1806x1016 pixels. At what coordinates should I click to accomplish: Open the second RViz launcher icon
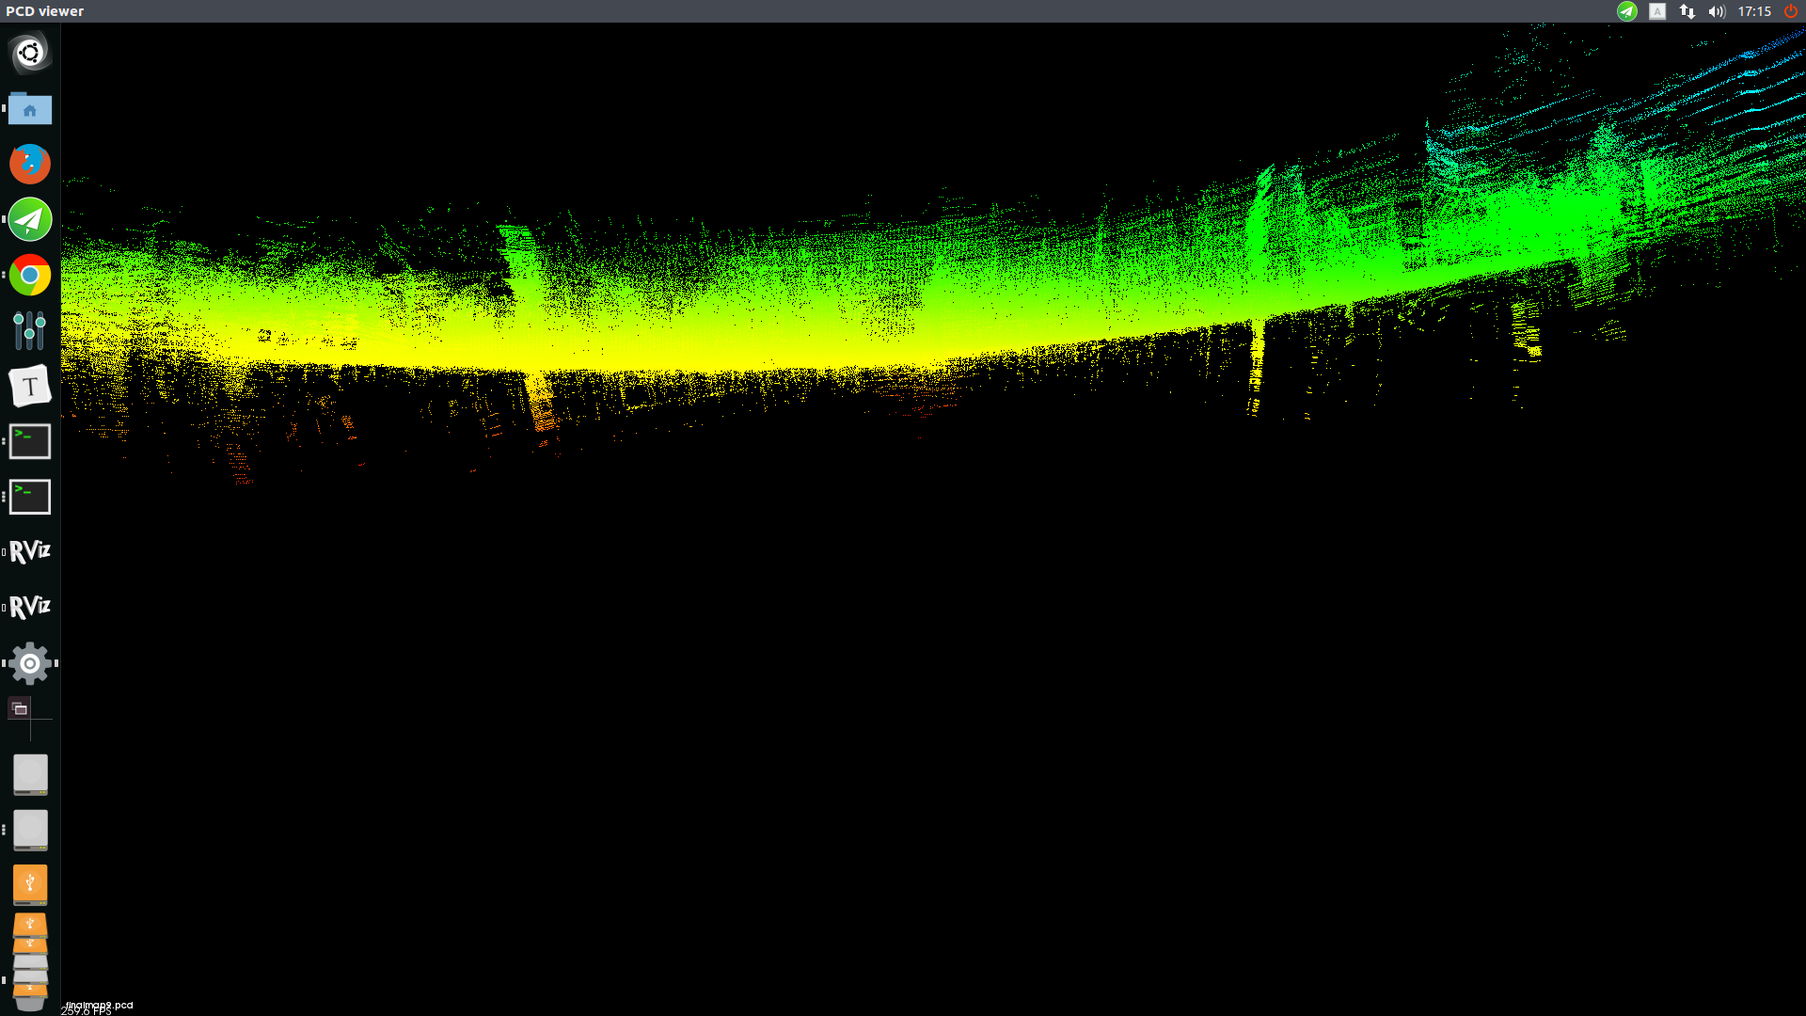[30, 607]
